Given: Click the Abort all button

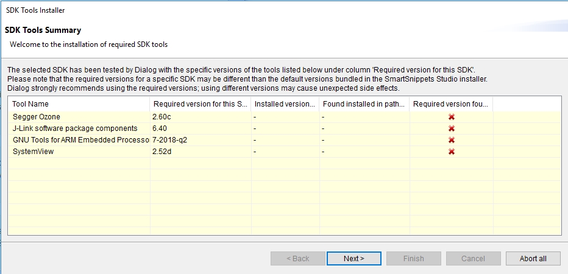Looking at the screenshot, I should point(533,258).
